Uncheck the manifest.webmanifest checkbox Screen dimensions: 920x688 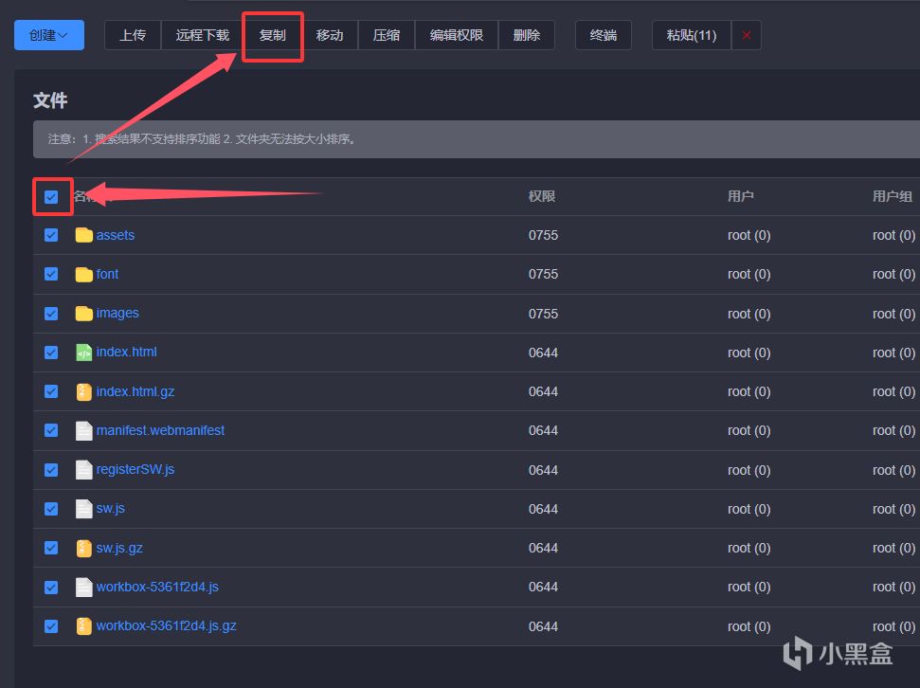pos(51,430)
